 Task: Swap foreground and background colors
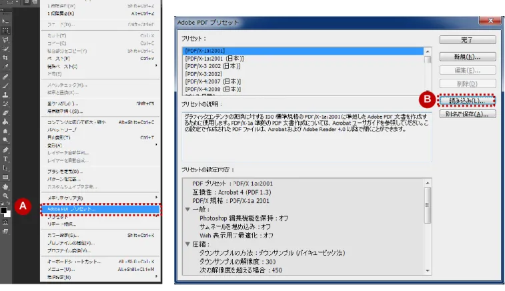(9, 204)
